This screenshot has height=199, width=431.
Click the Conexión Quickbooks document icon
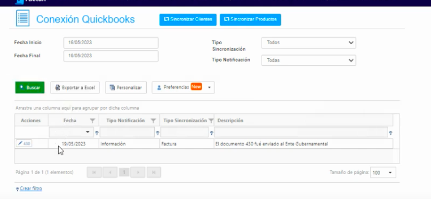(x=23, y=18)
